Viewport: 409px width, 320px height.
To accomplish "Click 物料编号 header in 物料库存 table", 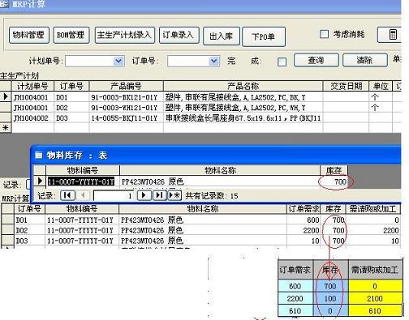I will pyautogui.click(x=83, y=170).
